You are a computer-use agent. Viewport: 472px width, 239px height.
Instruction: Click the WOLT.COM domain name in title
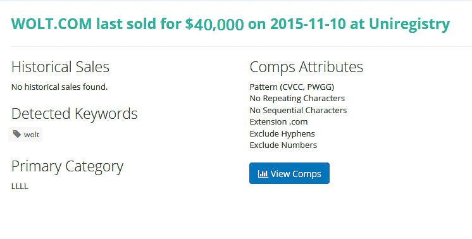pyautogui.click(x=51, y=24)
